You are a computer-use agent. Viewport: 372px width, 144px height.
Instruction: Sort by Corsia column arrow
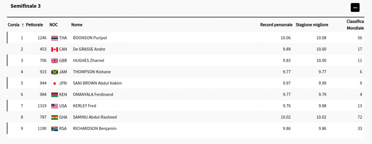23,25
